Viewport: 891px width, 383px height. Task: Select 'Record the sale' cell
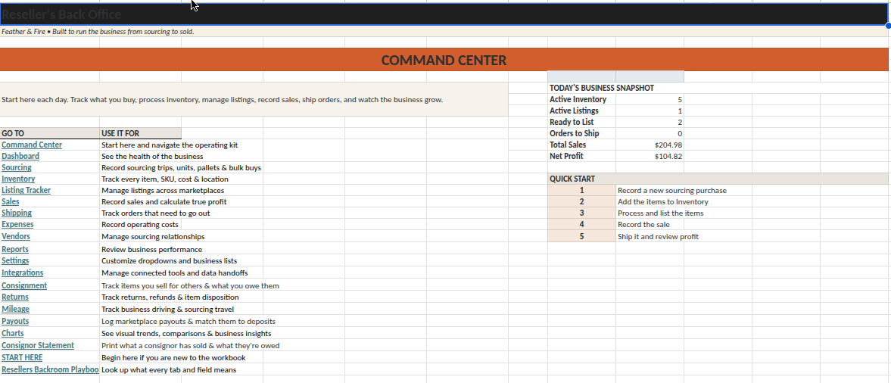pos(643,225)
